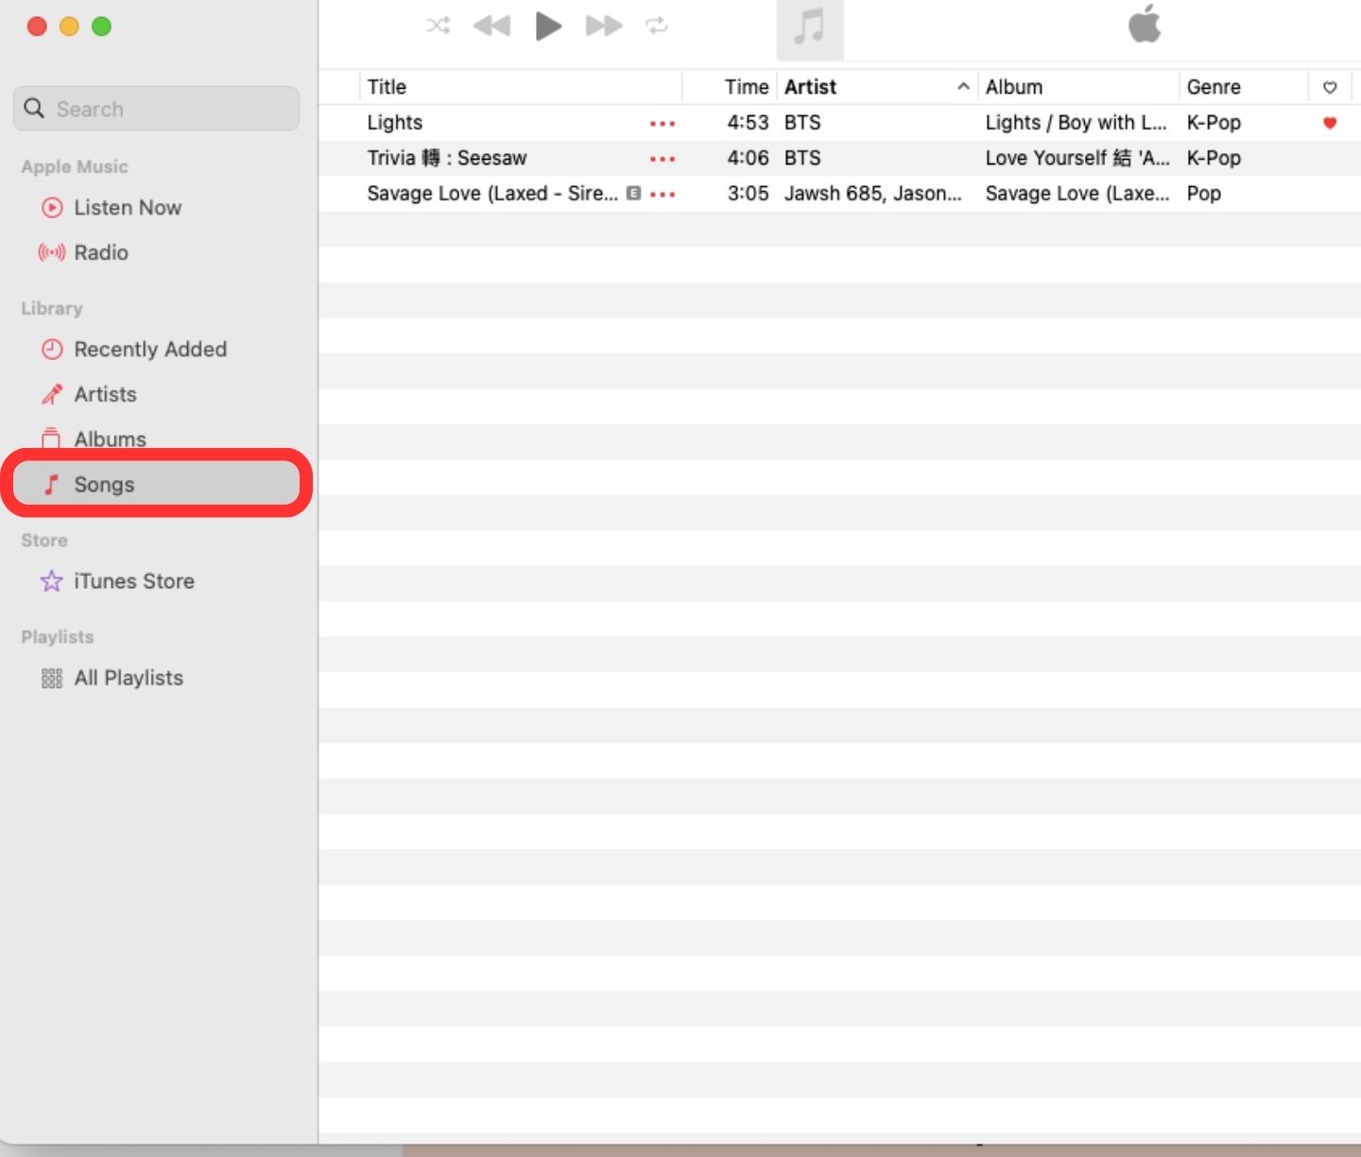Click the 4:53 time of Lights

[748, 123]
